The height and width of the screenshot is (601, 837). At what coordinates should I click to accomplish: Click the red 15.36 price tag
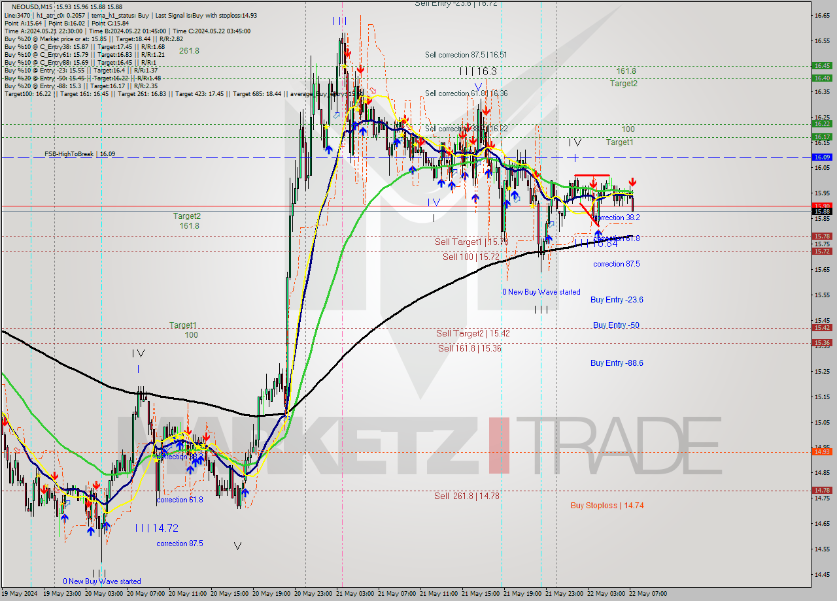[x=822, y=342]
